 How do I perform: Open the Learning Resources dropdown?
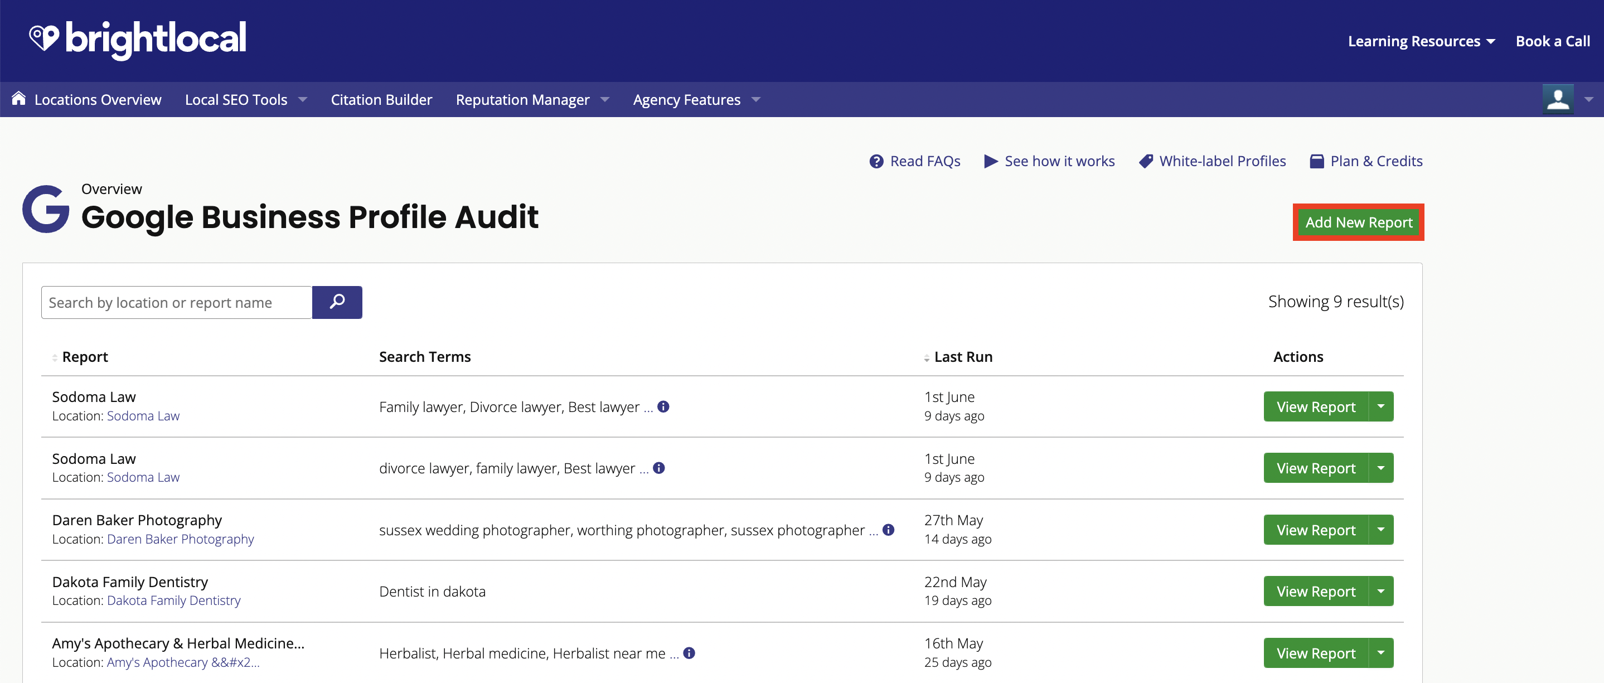(x=1421, y=41)
